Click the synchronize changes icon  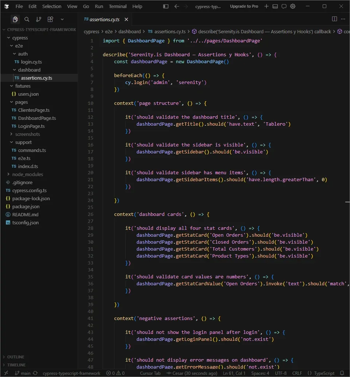tap(35, 373)
